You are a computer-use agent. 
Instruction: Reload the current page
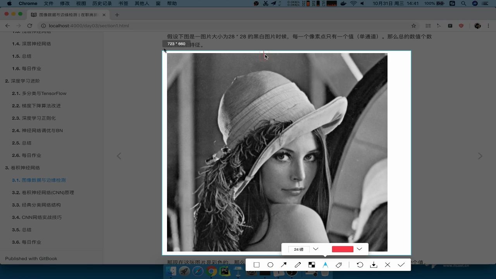tap(29, 26)
